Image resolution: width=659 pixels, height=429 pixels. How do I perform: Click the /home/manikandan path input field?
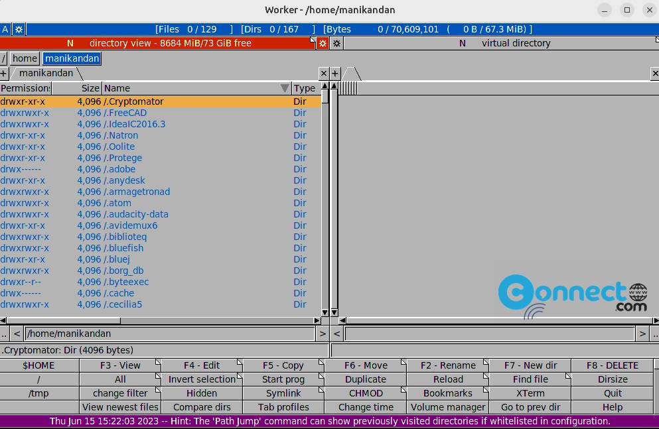click(x=170, y=334)
